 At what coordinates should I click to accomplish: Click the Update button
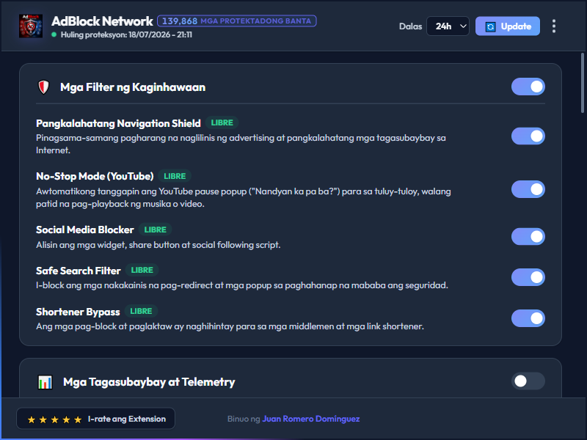coord(508,26)
